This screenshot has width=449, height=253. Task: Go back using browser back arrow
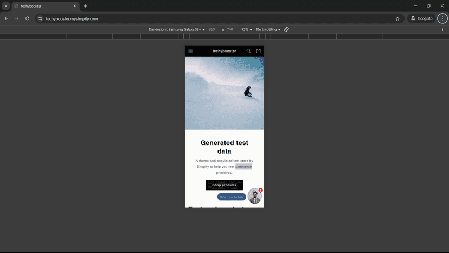coord(7,18)
